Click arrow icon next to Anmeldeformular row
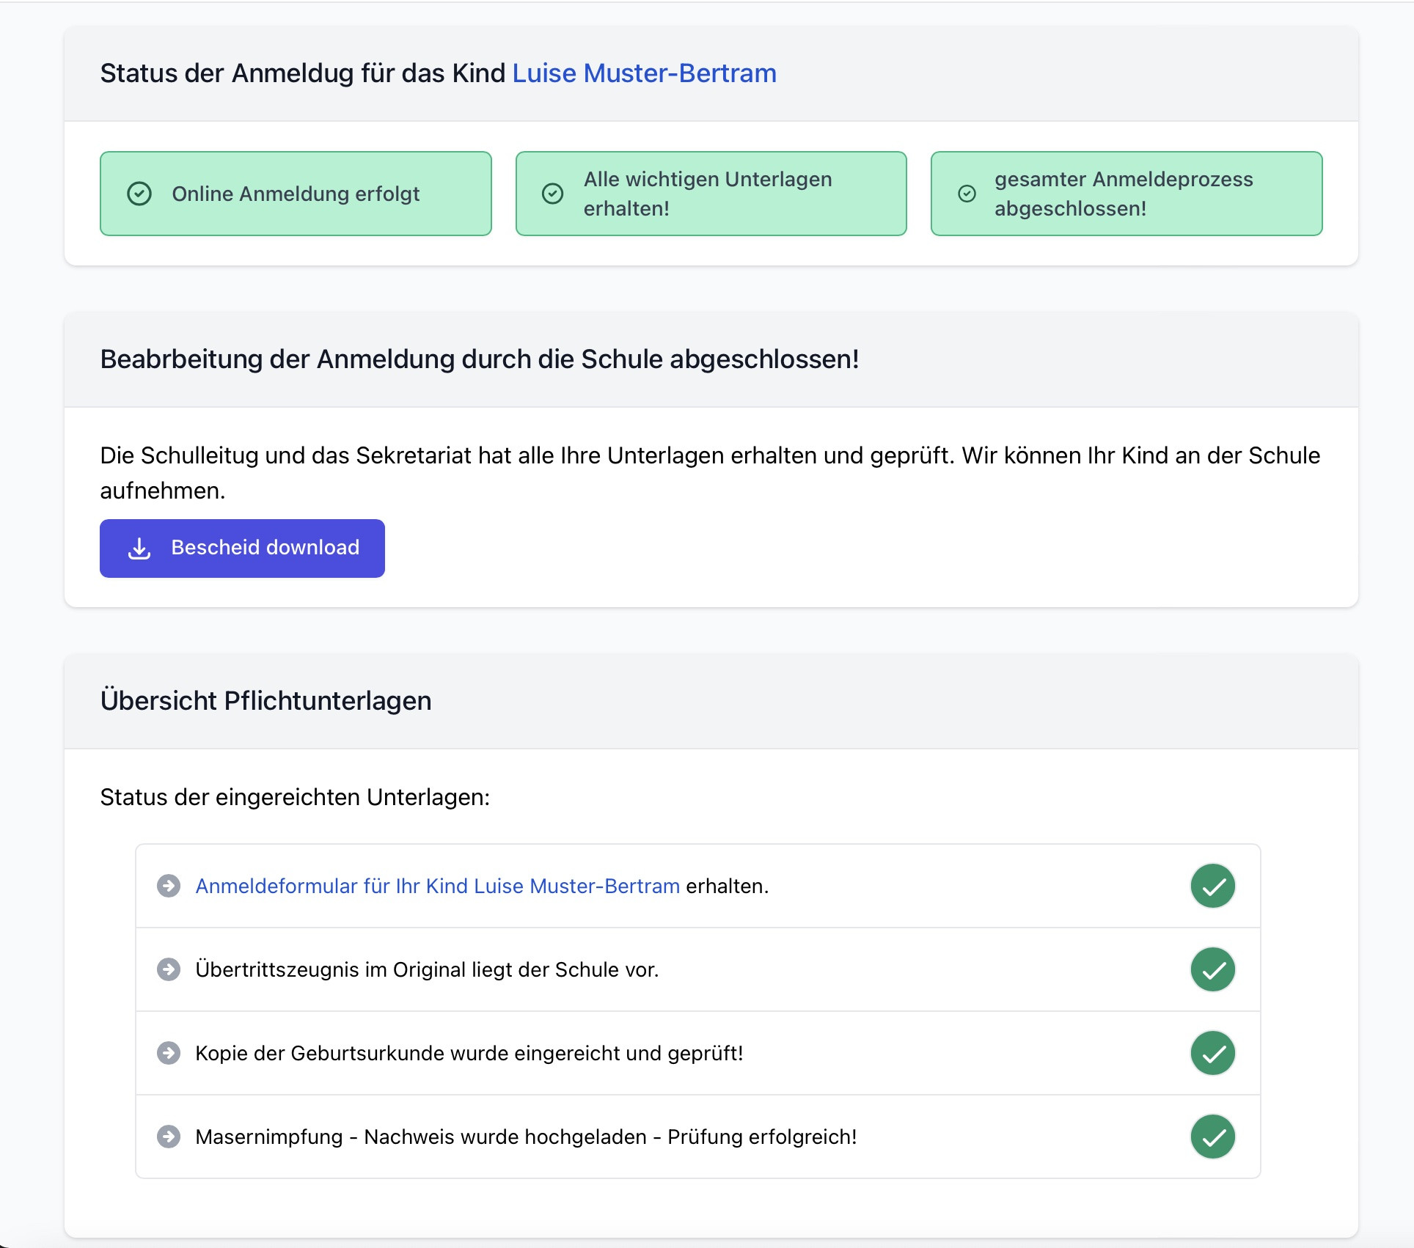 [x=169, y=886]
